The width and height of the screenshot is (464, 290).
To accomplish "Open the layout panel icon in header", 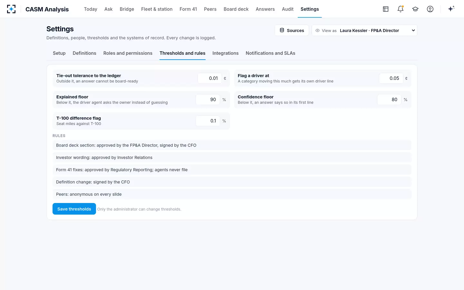I will pos(386,9).
